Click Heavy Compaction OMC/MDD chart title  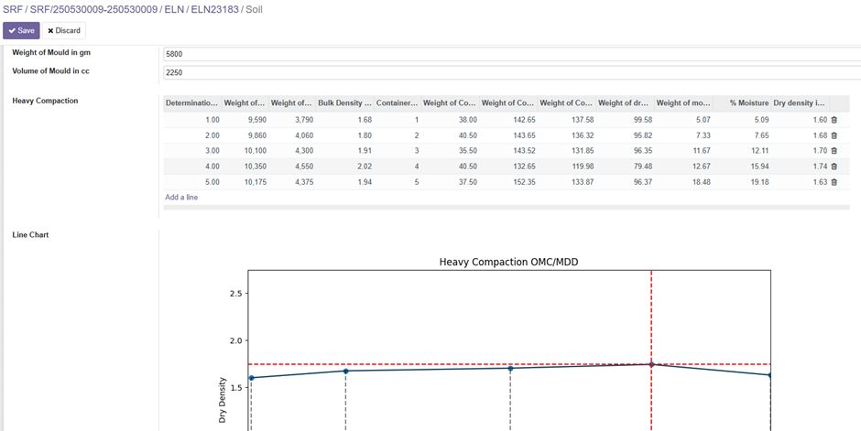[x=509, y=263]
